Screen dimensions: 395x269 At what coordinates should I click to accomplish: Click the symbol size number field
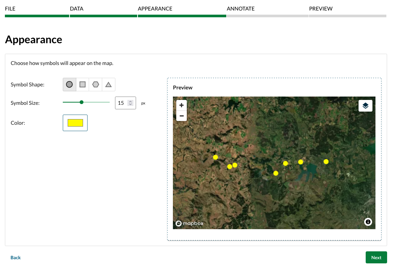[126, 103]
